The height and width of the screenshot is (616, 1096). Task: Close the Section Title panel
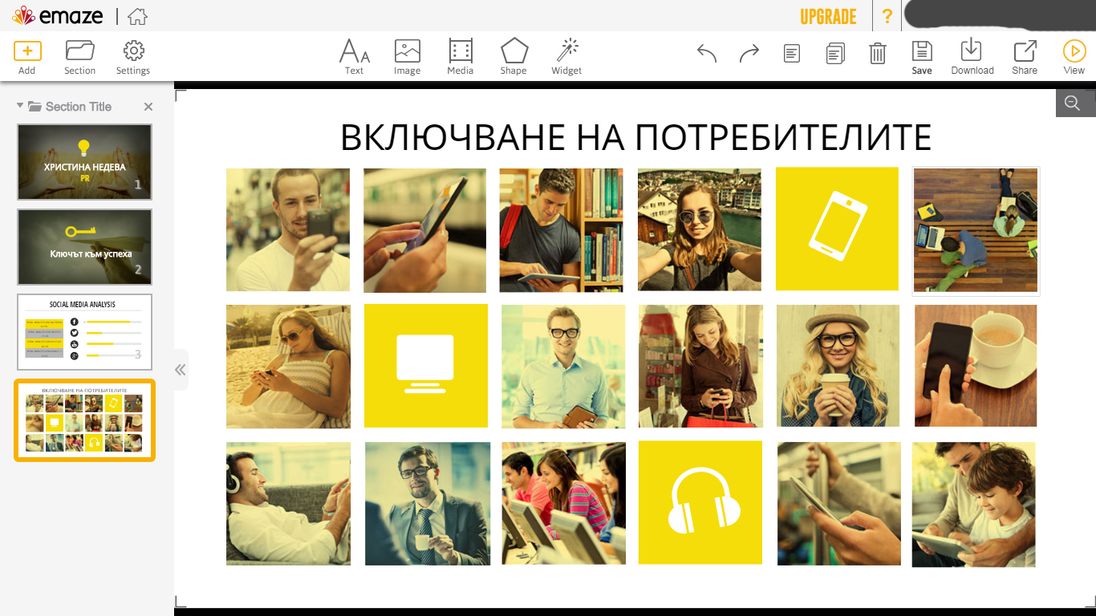pos(148,107)
